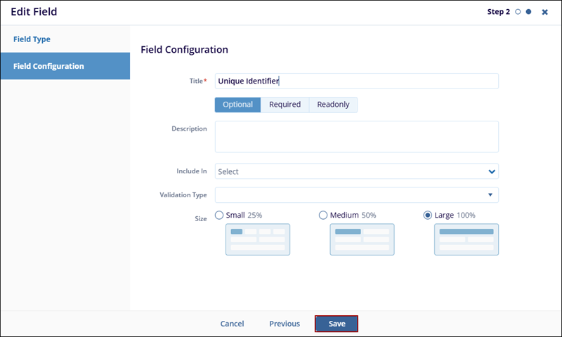This screenshot has height=337, width=562.
Task: Close the Edit Field dialog
Action: click(x=544, y=12)
